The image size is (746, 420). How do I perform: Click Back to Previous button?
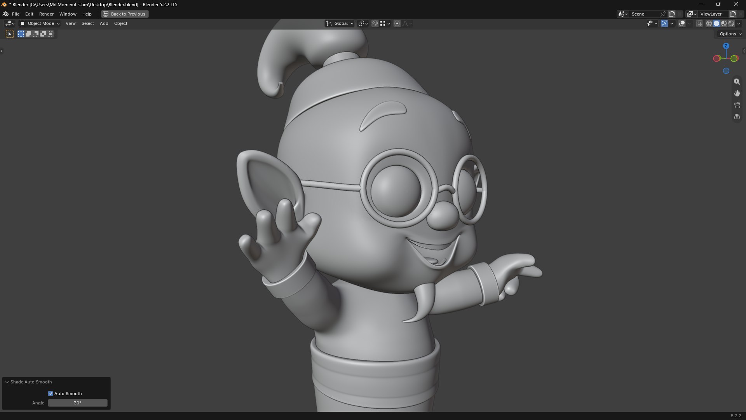point(125,14)
